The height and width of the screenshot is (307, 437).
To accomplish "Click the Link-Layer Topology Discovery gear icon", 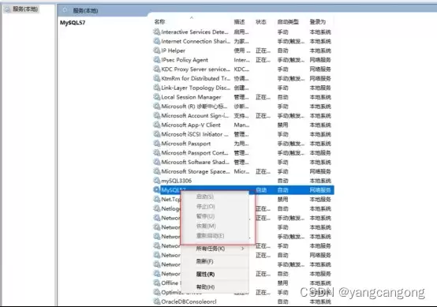I will click(x=157, y=88).
